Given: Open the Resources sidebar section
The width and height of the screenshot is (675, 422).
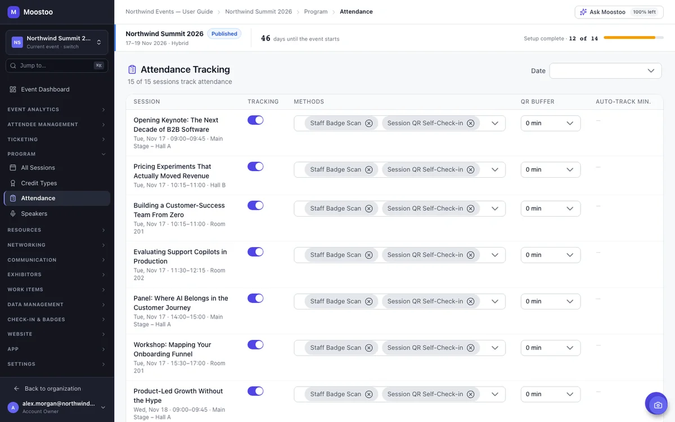Looking at the screenshot, I should pyautogui.click(x=57, y=230).
